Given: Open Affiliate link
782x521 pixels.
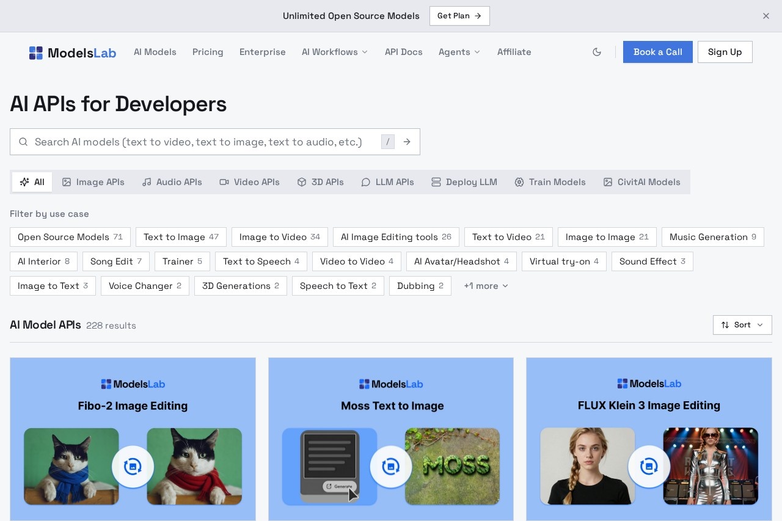Looking at the screenshot, I should tap(514, 52).
